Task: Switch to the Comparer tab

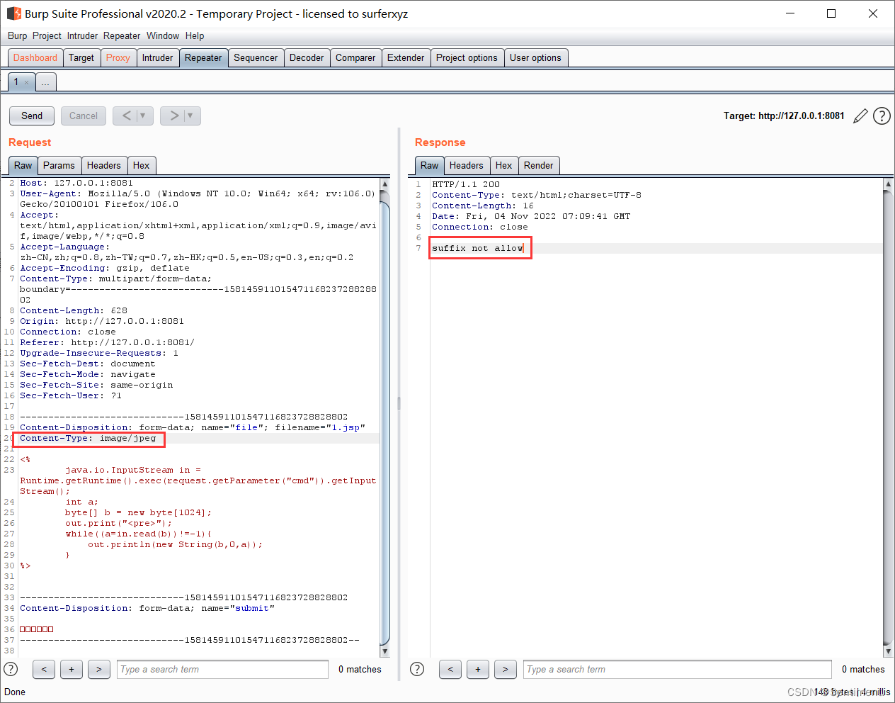Action: click(355, 57)
